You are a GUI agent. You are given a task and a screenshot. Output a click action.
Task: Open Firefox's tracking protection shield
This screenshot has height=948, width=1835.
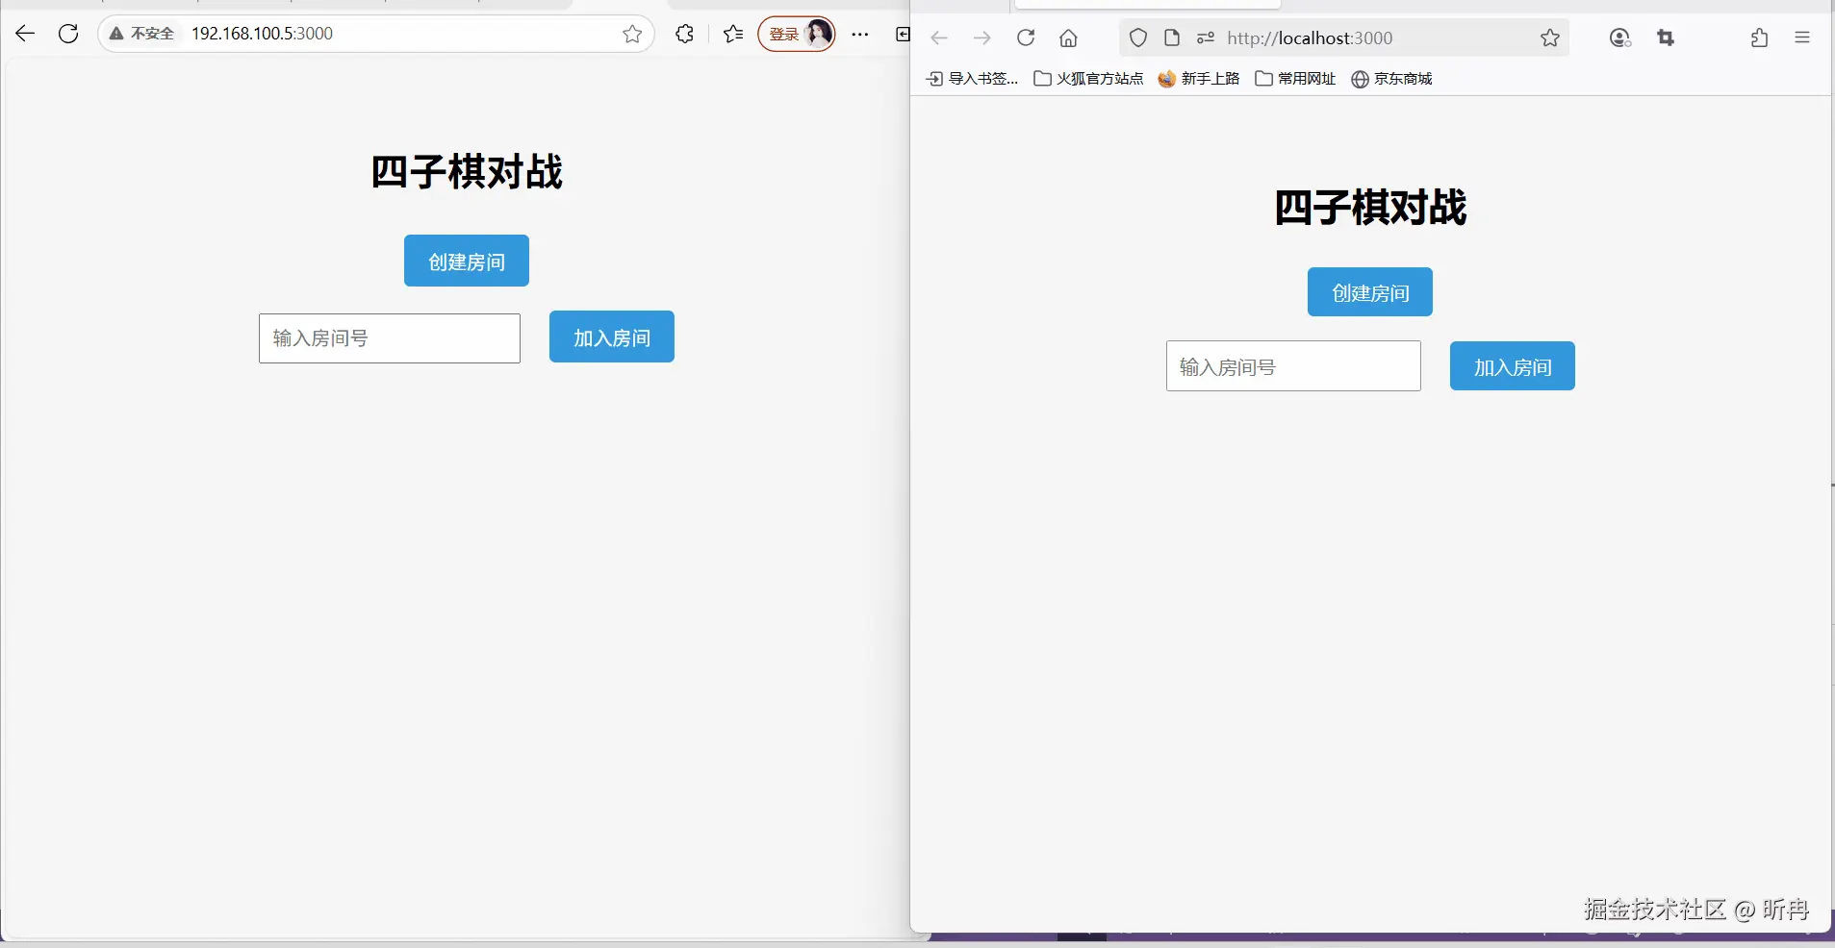click(x=1138, y=38)
